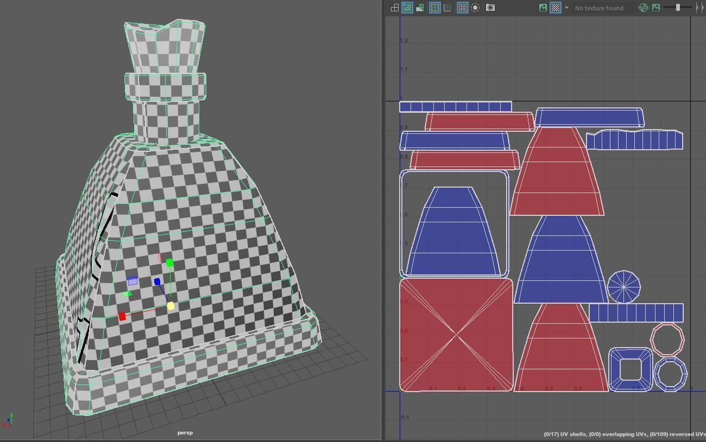Screen dimensions: 706x442
Task: Click the 'persp' camera label
Action: point(185,433)
